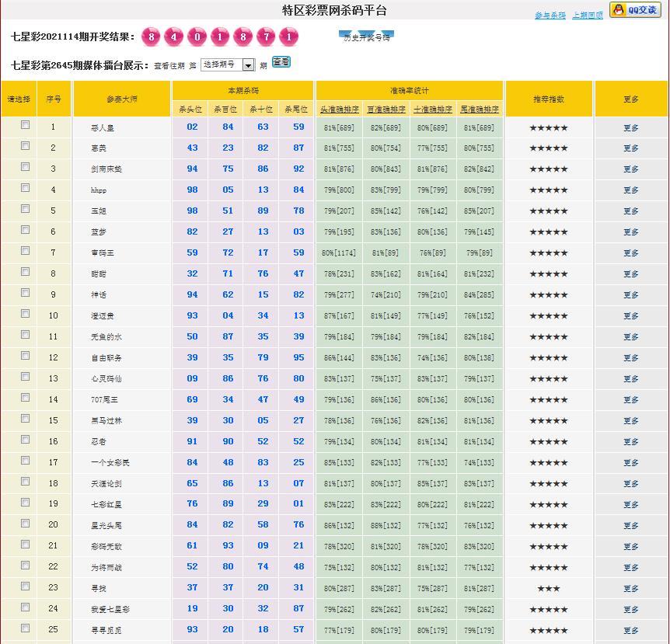Screen dimensions: 670x644
Task: Click the five-star rating for hhpp
Action: click(x=549, y=190)
